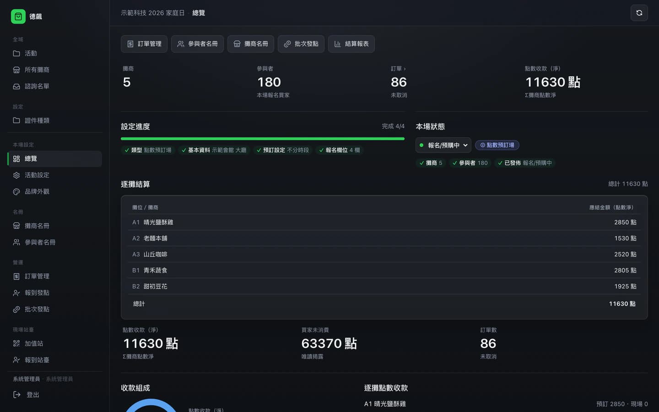Click the 登出 logout icon
This screenshot has height=412, width=659.
[17, 395]
